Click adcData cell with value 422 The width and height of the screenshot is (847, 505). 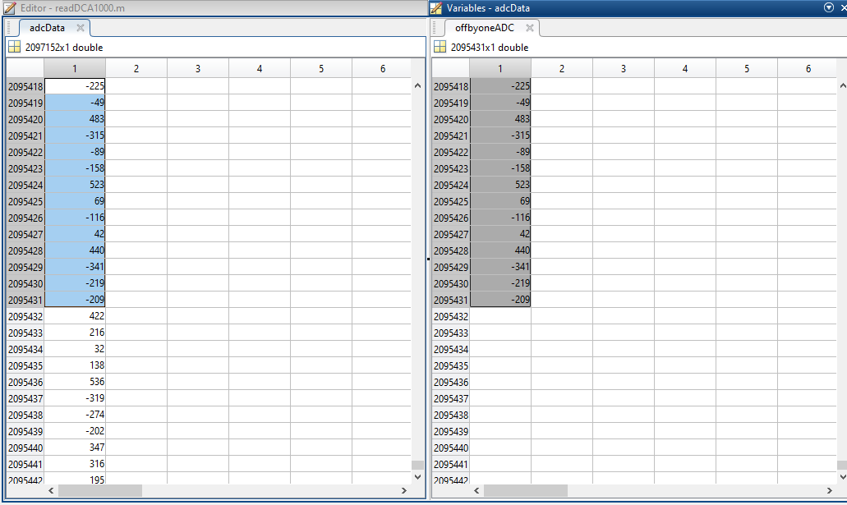pyautogui.click(x=75, y=316)
